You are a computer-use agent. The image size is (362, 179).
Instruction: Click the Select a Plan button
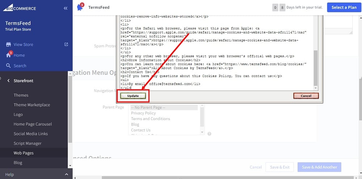(x=344, y=7)
